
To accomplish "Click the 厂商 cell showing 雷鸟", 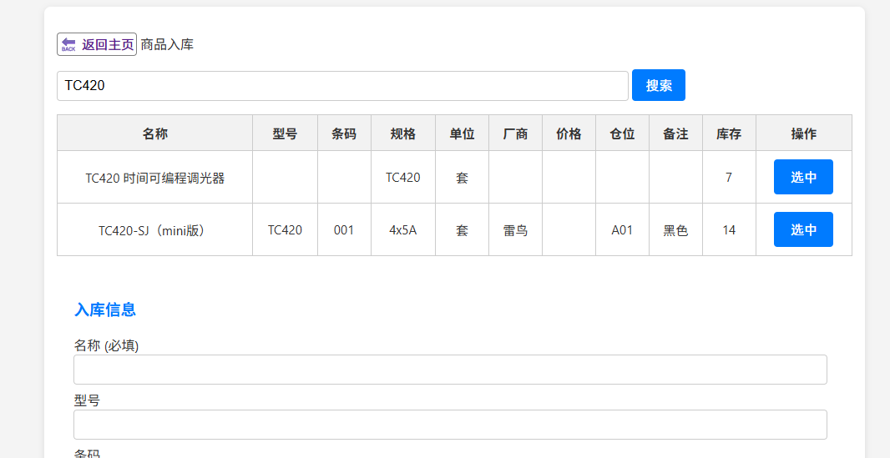I will click(x=515, y=230).
